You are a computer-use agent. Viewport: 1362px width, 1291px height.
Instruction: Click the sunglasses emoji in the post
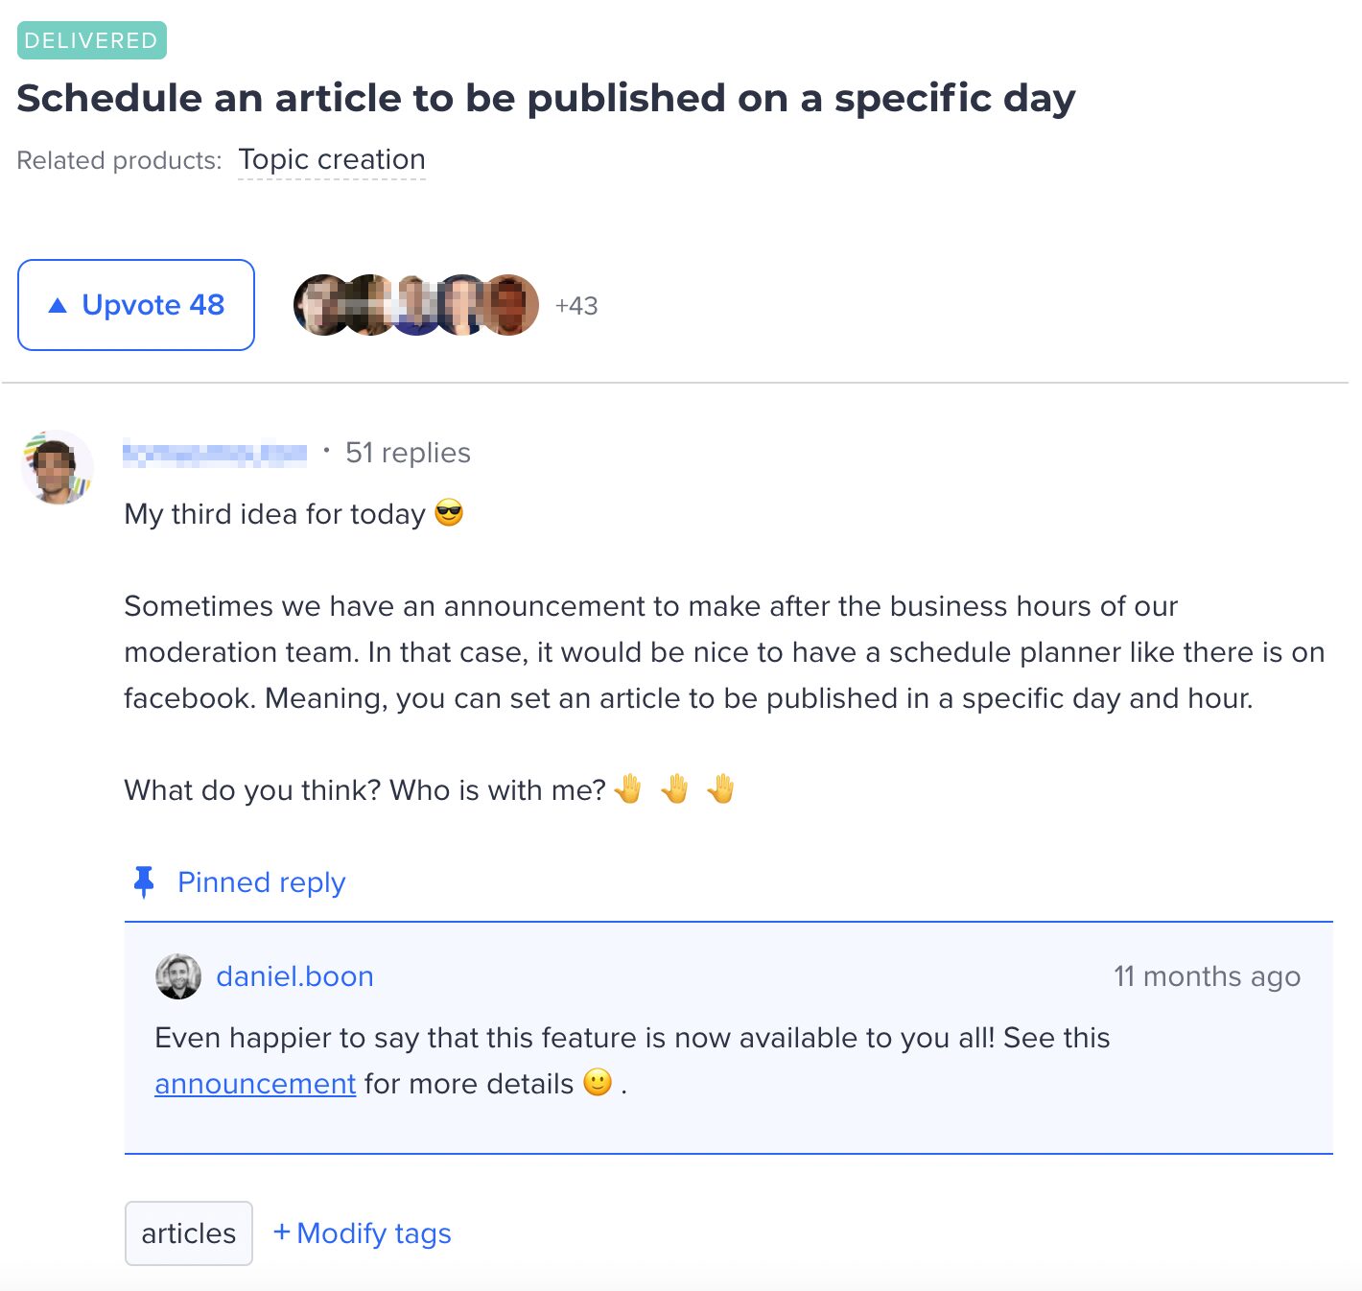pos(449,513)
